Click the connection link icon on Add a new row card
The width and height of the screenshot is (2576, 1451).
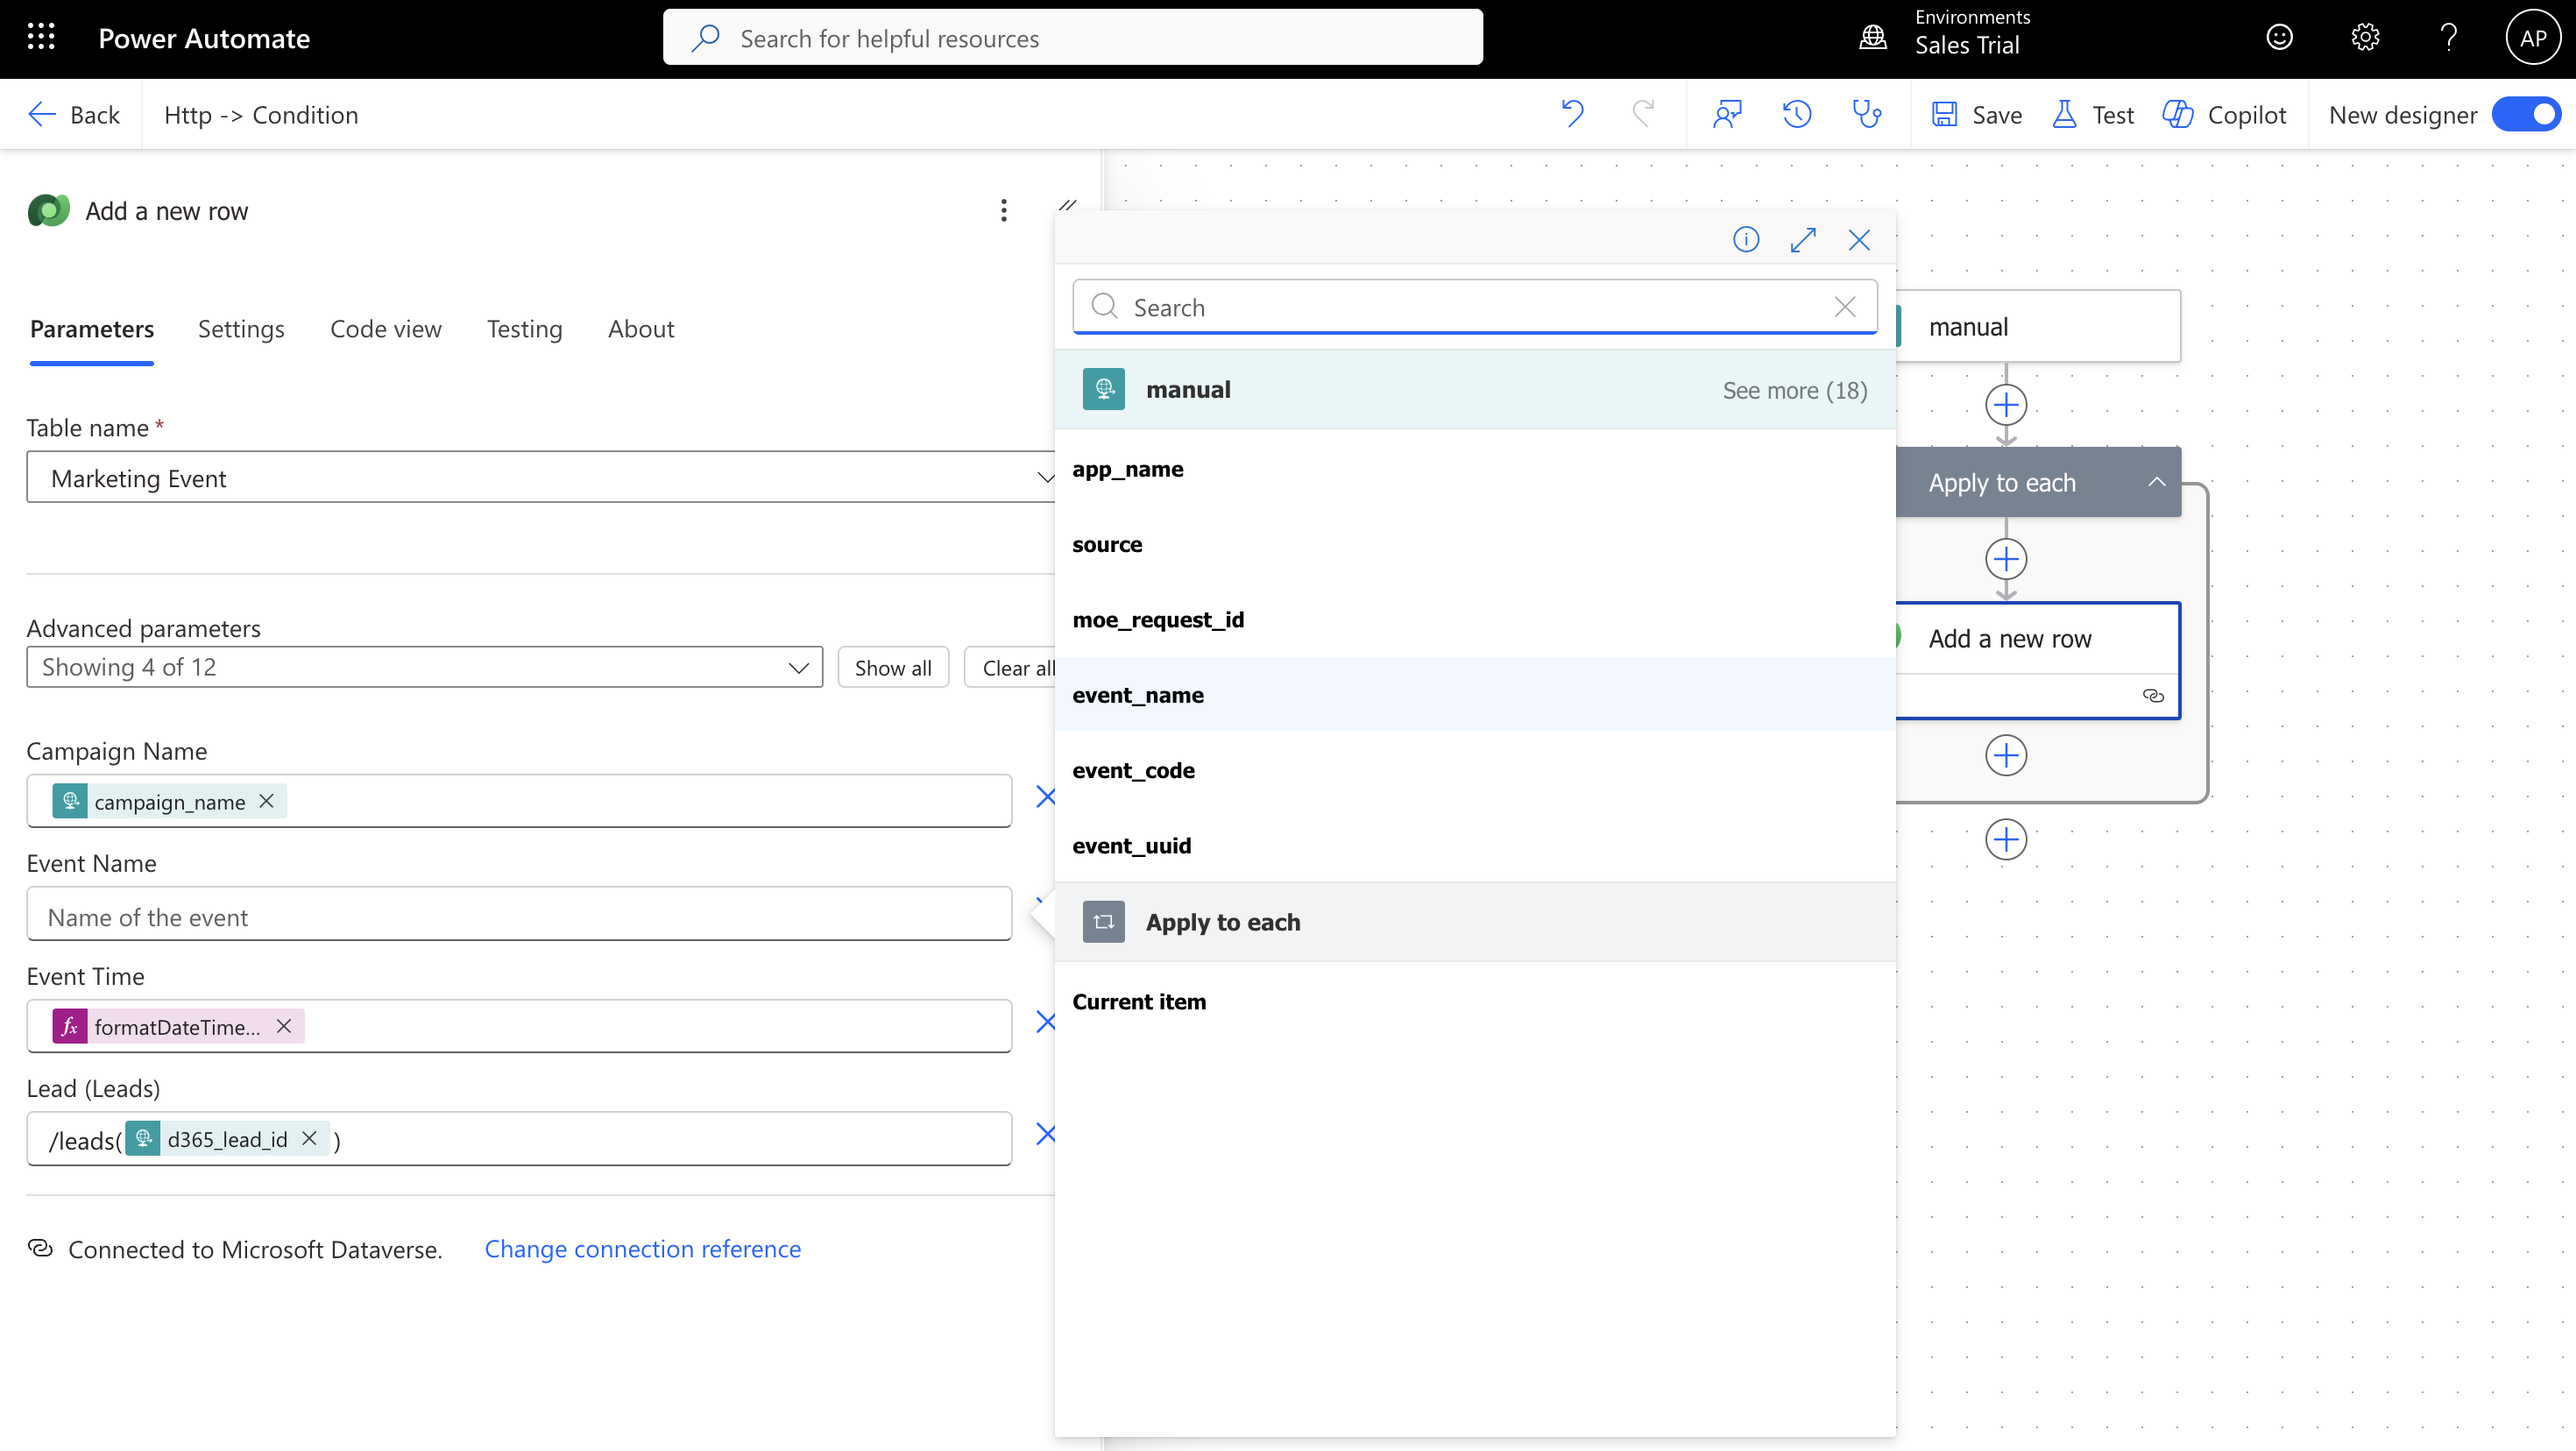2153,696
